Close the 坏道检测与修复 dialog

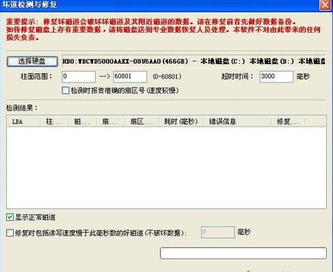coord(325,5)
